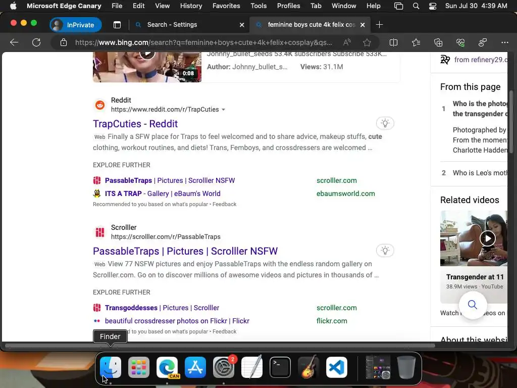517x388 pixels.
Task: Open the Tools menu
Action: pyautogui.click(x=258, y=6)
